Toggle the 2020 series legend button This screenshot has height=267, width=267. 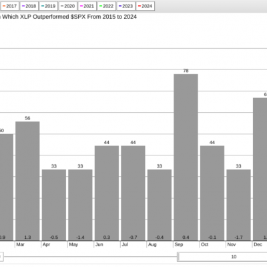[68, 6]
